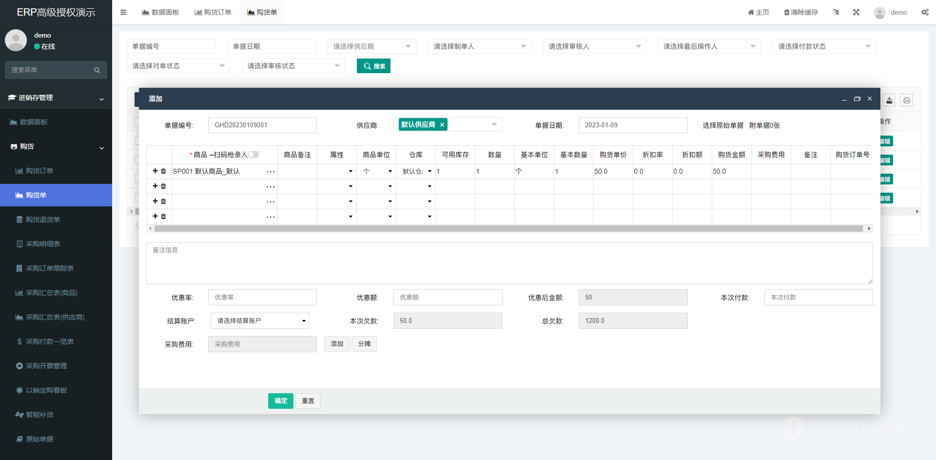Click the plus icon on SP001 row
Viewport: 936px width, 460px height.
coord(155,171)
